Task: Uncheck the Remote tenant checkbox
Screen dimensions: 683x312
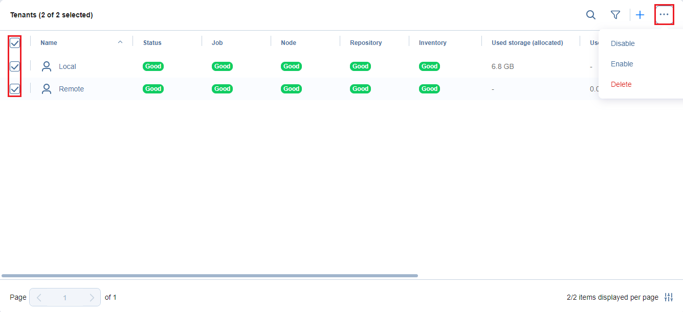Action: (15, 89)
